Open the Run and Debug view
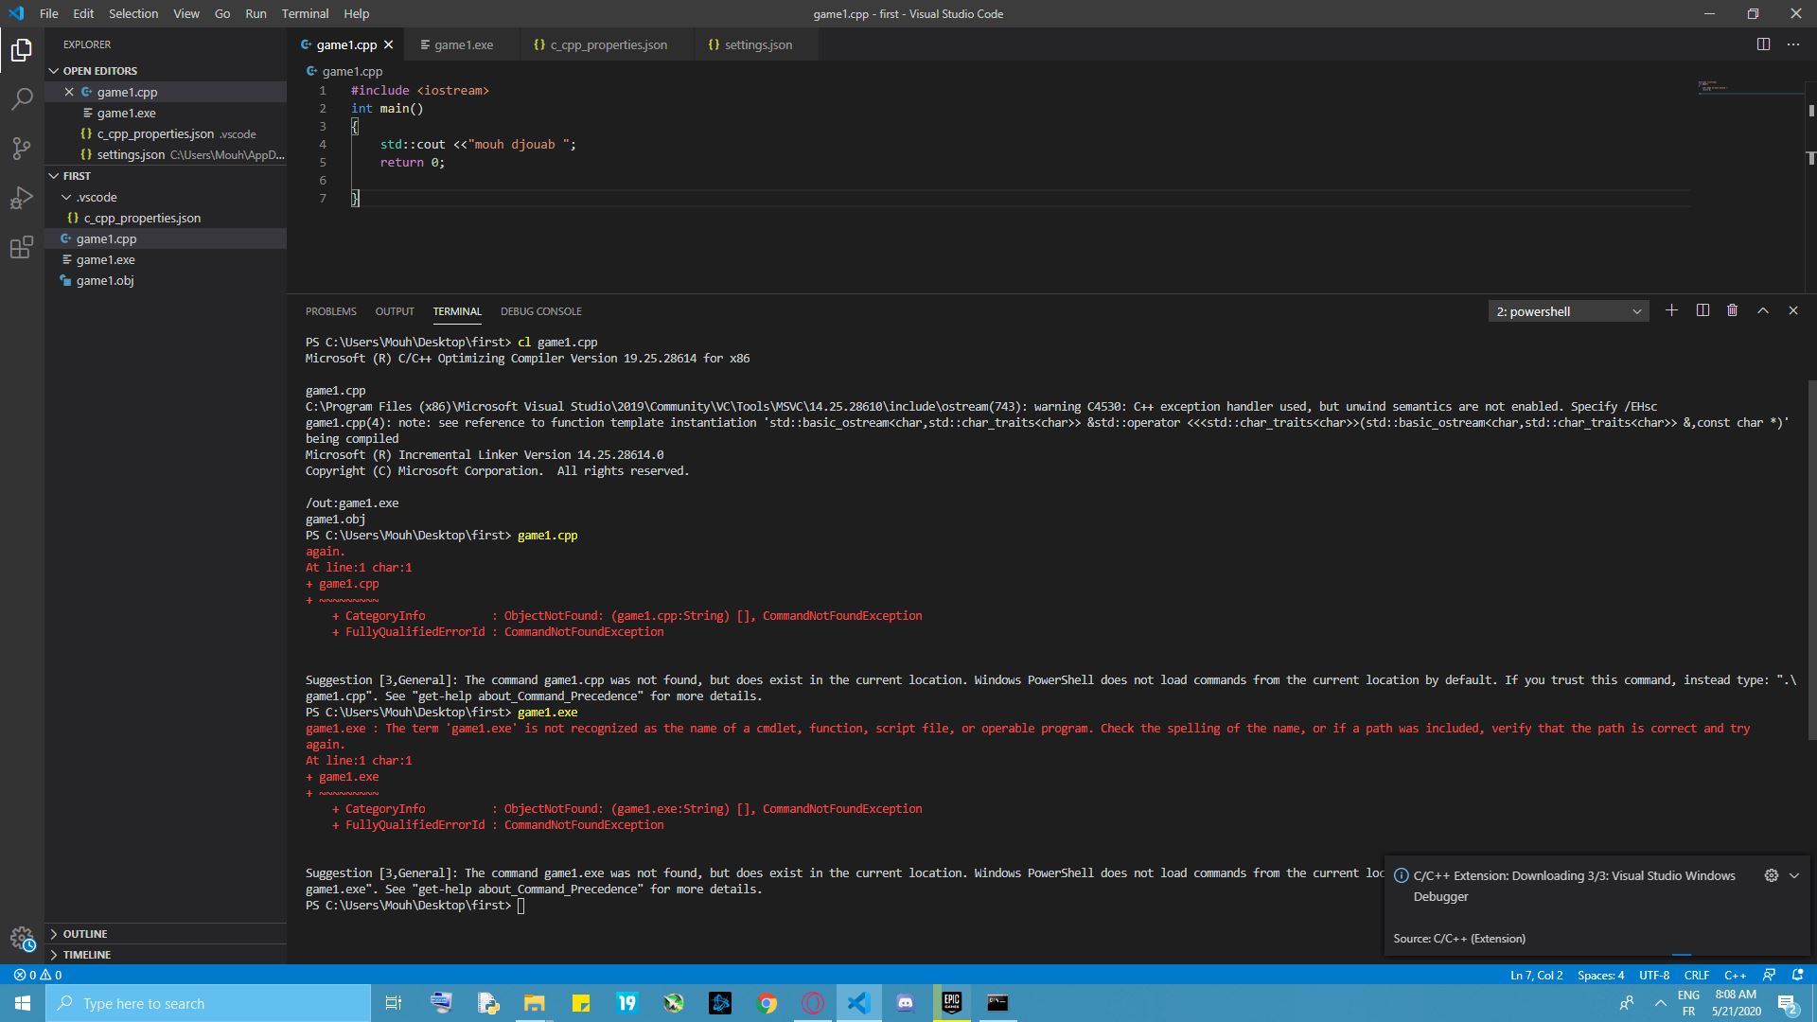 pyautogui.click(x=22, y=198)
